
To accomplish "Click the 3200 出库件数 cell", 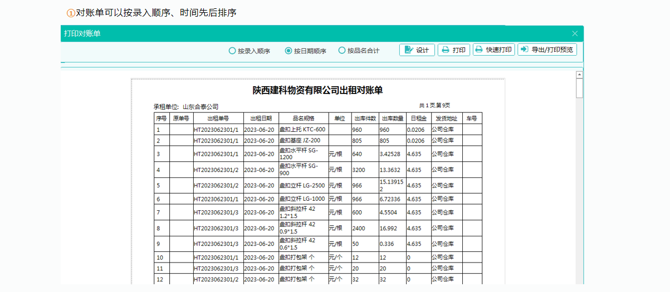I will click(365, 170).
